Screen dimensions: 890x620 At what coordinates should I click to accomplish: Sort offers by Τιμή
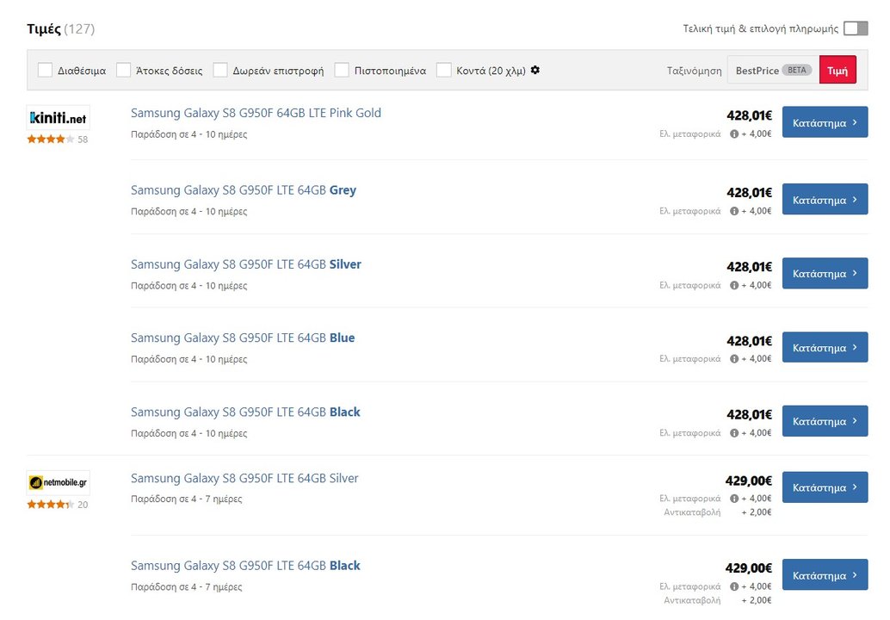(x=837, y=71)
